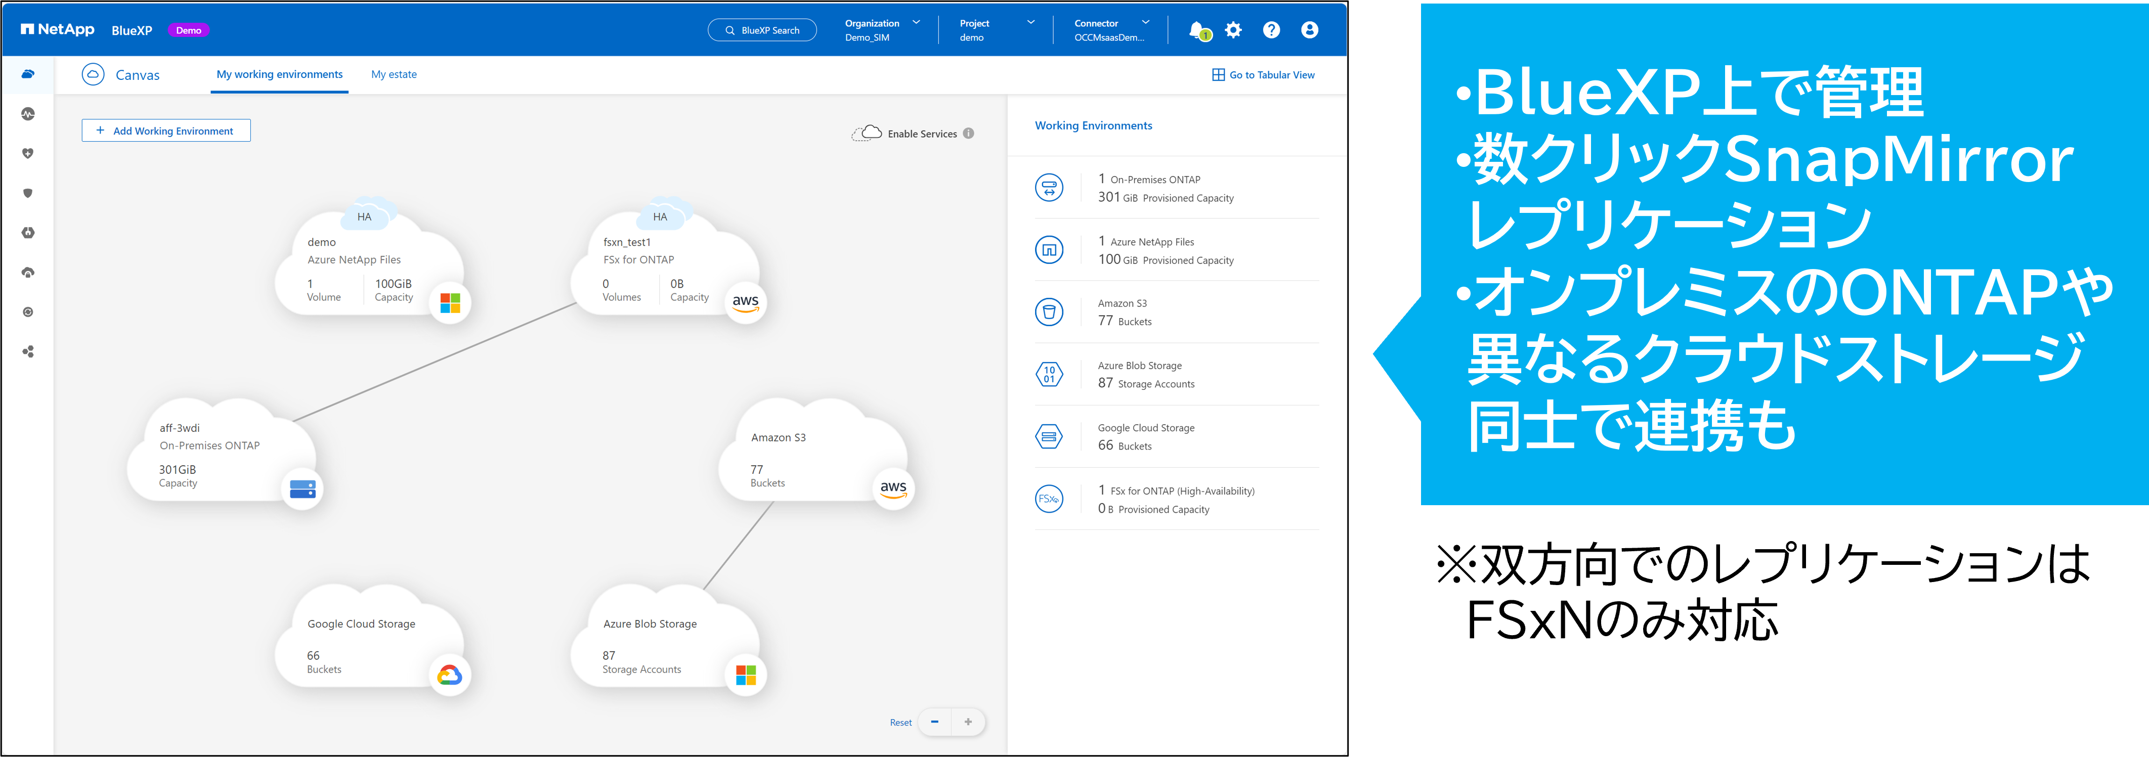Click '66 Buckets' in Working Environments panel

[1125, 446]
